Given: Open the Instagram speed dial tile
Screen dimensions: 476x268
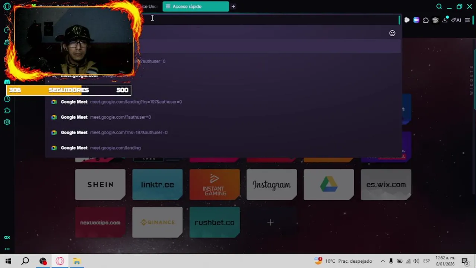Looking at the screenshot, I should 272,185.
